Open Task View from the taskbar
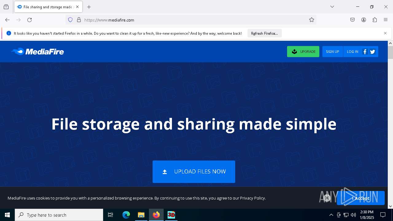This screenshot has height=221, width=393. coord(111,215)
